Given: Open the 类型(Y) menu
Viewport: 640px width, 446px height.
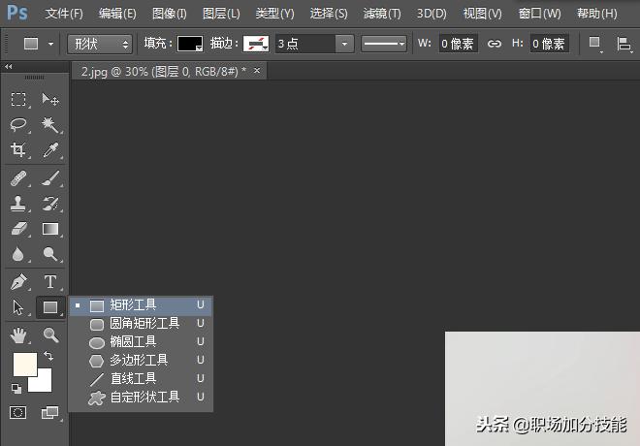Looking at the screenshot, I should pyautogui.click(x=274, y=14).
